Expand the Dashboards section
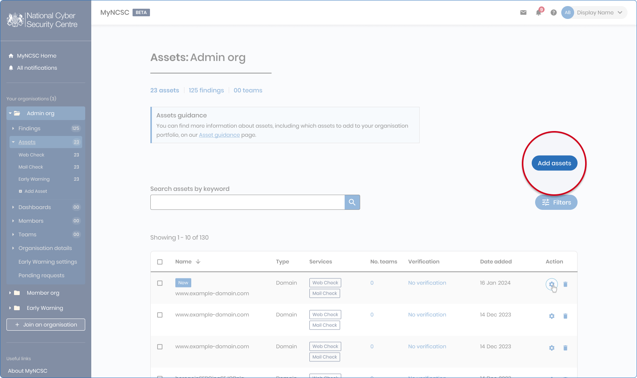The image size is (637, 378). [13, 207]
